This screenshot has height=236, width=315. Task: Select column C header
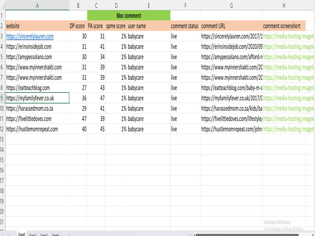click(96, 5)
